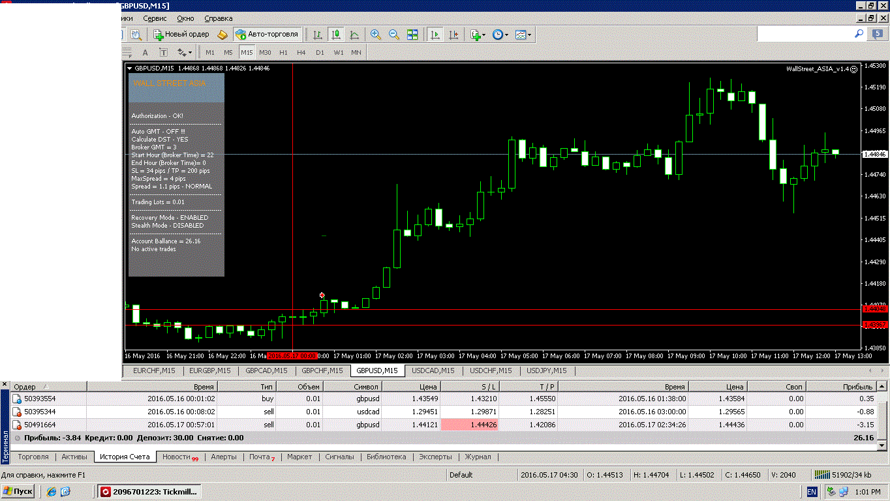The width and height of the screenshot is (890, 501).
Task: Switch chart to bar chart mode
Action: pyautogui.click(x=318, y=35)
